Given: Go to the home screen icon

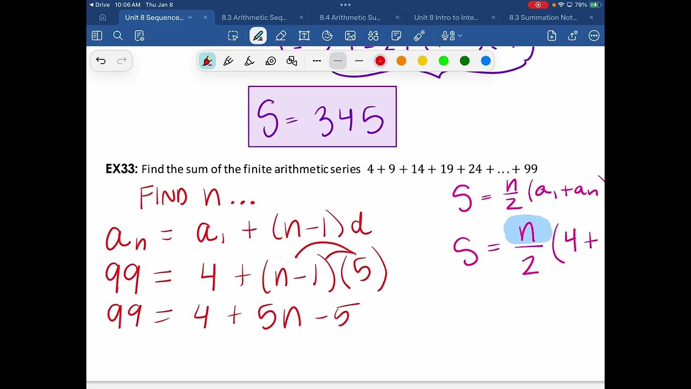Looking at the screenshot, I should coord(103,17).
